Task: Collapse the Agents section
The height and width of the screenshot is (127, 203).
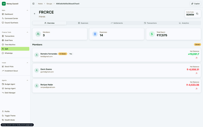Action: (27, 80)
